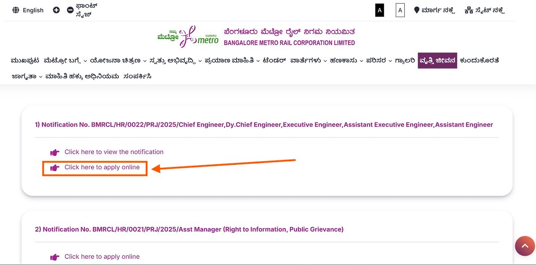Open highlighted ವೃತ್ತಿ ಜೀವನ careers menu
This screenshot has width=536, height=265.
point(437,61)
